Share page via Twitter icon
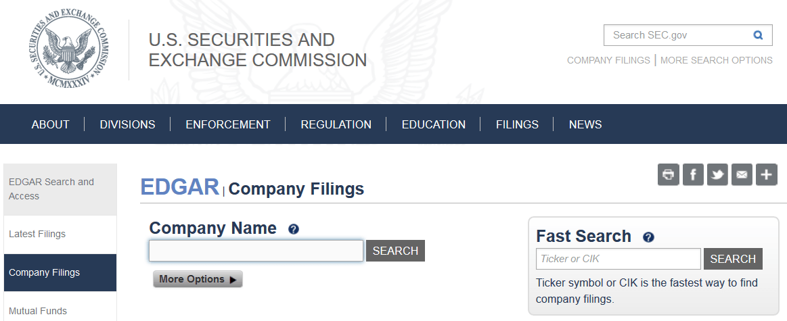This screenshot has width=787, height=321. (x=717, y=174)
